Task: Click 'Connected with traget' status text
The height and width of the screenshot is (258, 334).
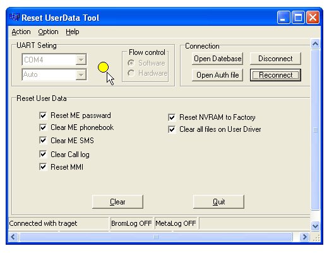Action: click(x=43, y=223)
